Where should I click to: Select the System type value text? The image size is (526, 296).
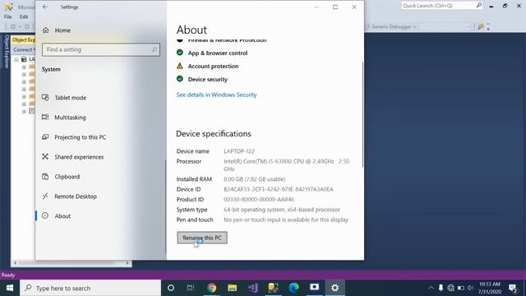coord(282,210)
